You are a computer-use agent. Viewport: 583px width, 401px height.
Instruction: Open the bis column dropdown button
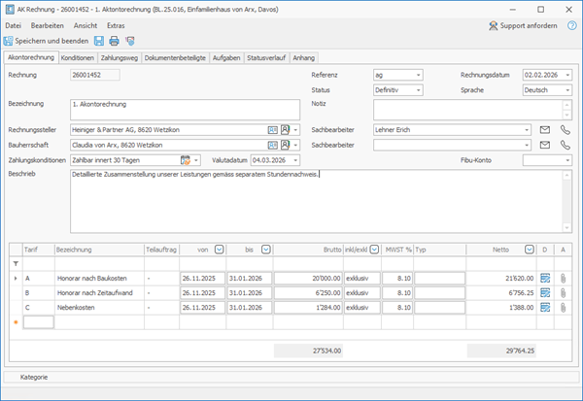click(266, 250)
